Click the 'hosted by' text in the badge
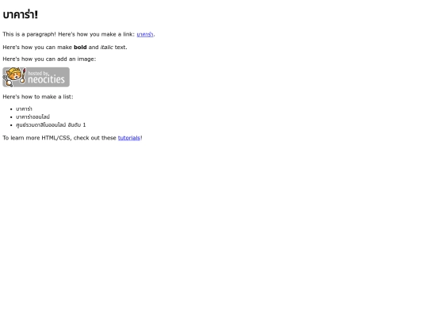428x321 pixels. coord(38,73)
